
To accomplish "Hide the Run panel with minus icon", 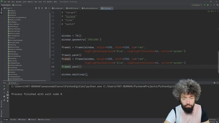I will tap(218, 83).
